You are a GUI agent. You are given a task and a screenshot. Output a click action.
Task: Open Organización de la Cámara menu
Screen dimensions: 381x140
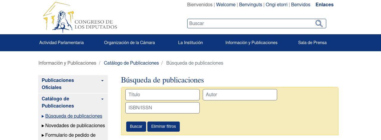point(129,43)
